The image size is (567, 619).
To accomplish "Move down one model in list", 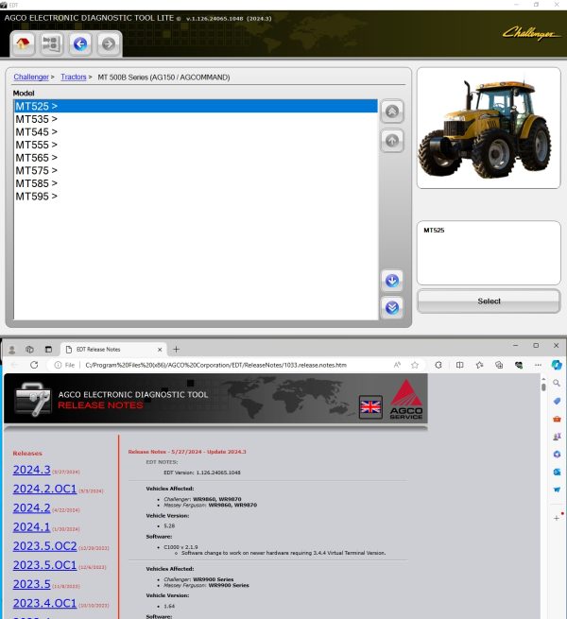I will click(x=392, y=281).
